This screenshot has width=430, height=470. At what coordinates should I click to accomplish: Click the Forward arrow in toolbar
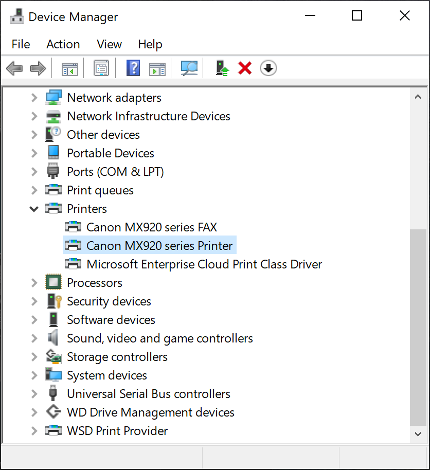pos(38,68)
